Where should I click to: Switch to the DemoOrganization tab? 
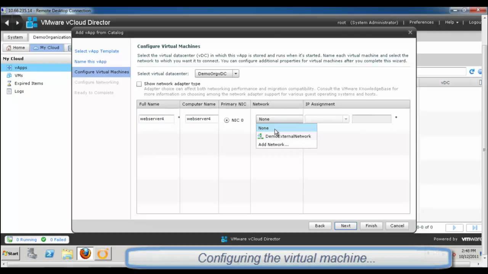tap(51, 37)
